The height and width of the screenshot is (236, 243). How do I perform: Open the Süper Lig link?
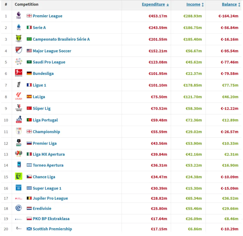pos(41,108)
